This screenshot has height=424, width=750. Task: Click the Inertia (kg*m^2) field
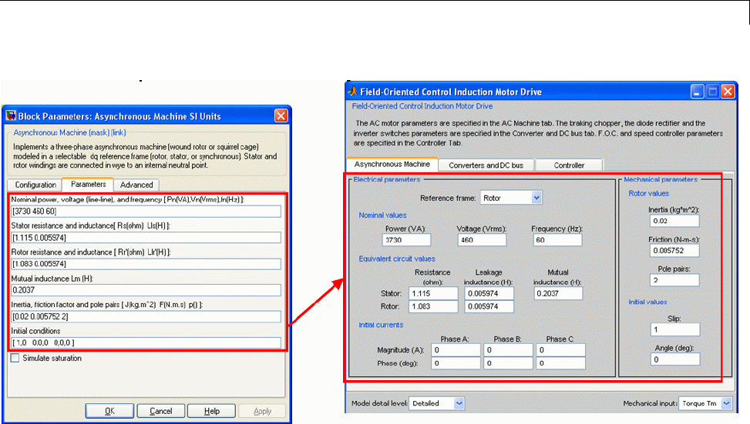click(674, 221)
